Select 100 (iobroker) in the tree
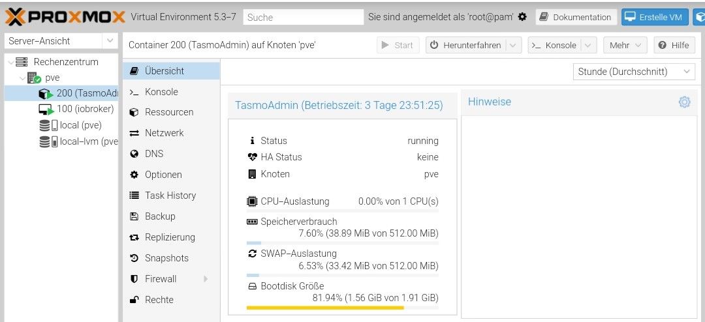 pos(61,109)
